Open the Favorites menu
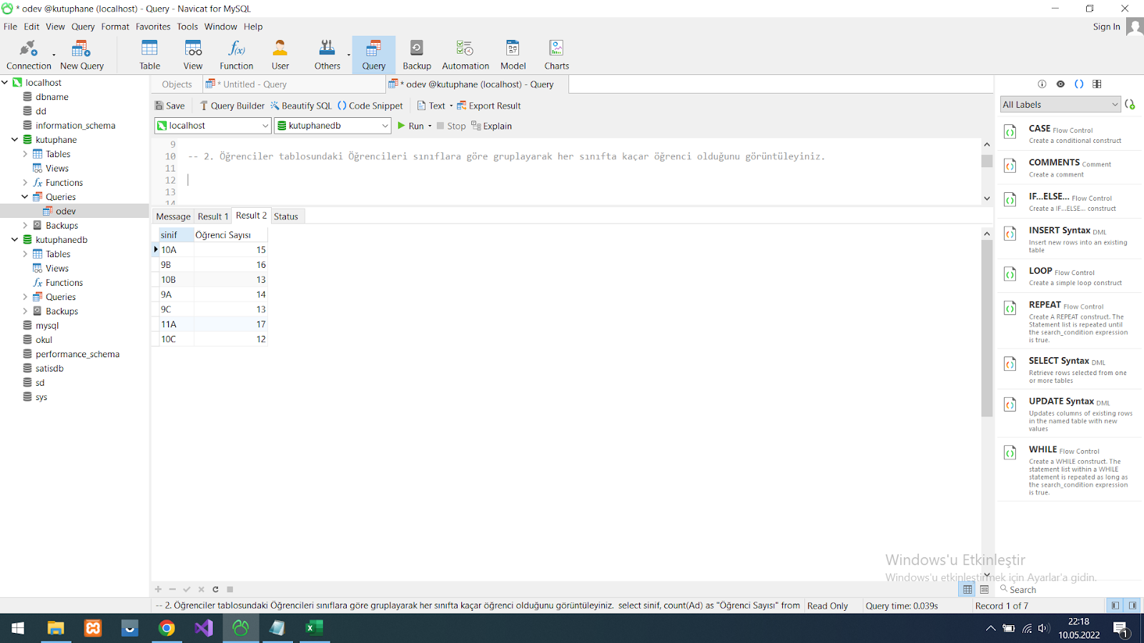Image resolution: width=1144 pixels, height=643 pixels. [153, 26]
